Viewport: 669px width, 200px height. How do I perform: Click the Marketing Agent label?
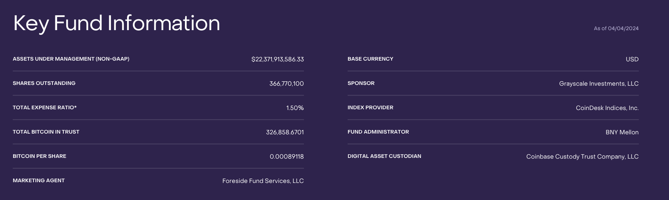point(39,180)
